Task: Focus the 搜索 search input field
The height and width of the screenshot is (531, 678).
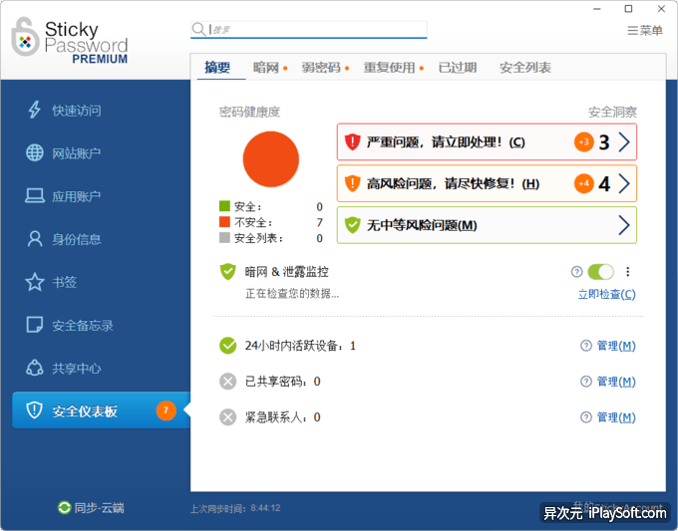Action: (309, 29)
